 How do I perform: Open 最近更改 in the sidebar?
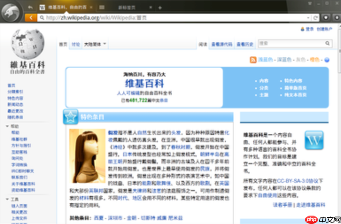click(x=15, y=111)
